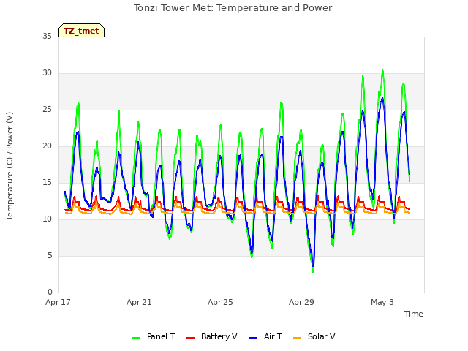Screen dimensions: 468x351
Task: Click the red Battery V legend swatch
Action: coord(190,338)
